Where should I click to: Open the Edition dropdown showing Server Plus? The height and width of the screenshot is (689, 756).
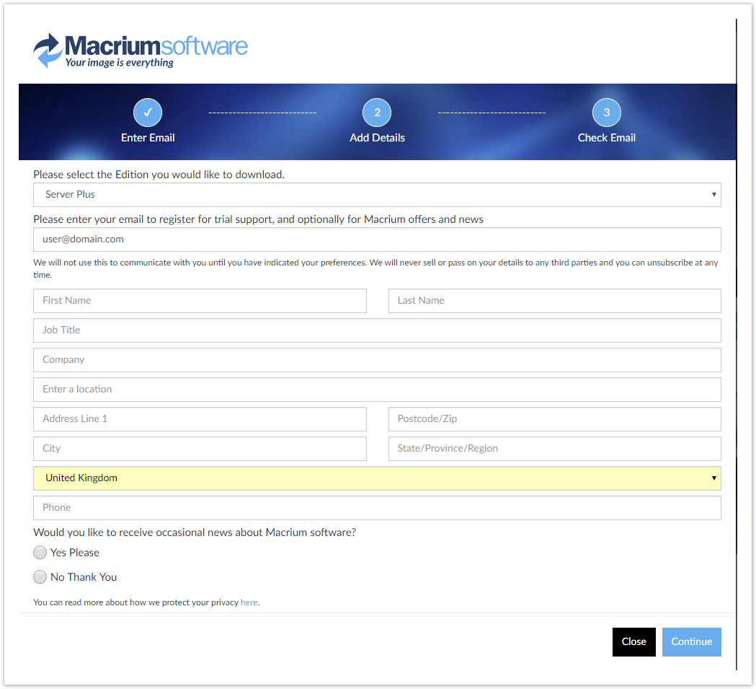point(377,195)
